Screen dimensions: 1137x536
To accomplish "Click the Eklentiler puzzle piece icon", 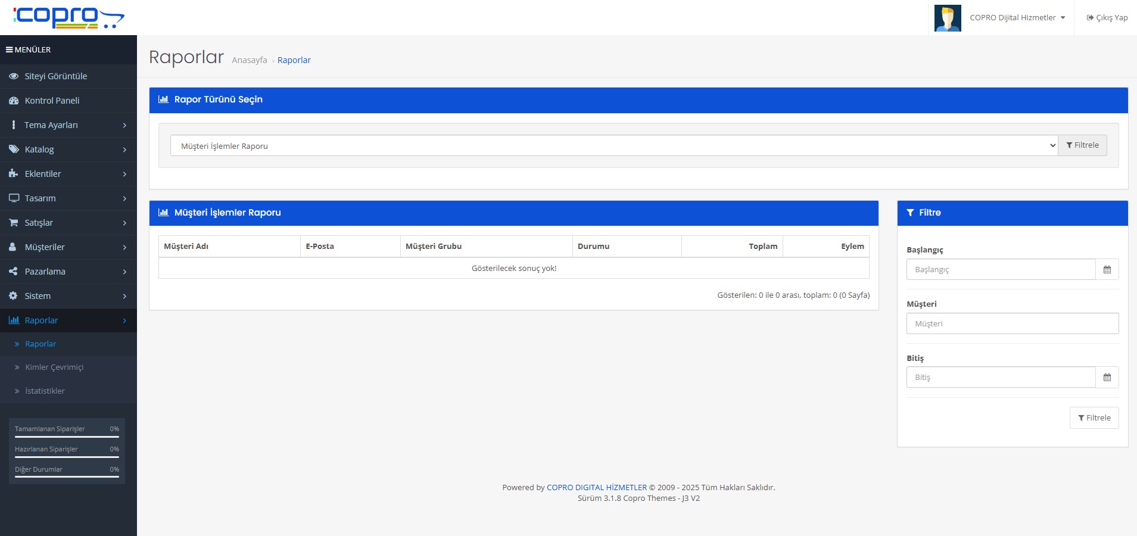I will click(13, 174).
